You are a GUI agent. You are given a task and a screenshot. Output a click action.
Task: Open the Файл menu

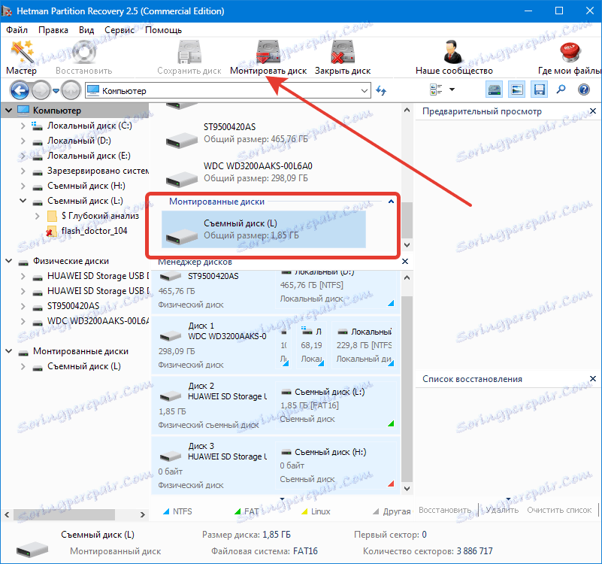(x=17, y=30)
